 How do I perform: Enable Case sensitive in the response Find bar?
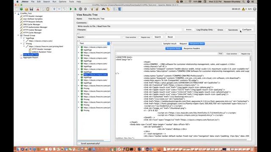(x=225, y=54)
